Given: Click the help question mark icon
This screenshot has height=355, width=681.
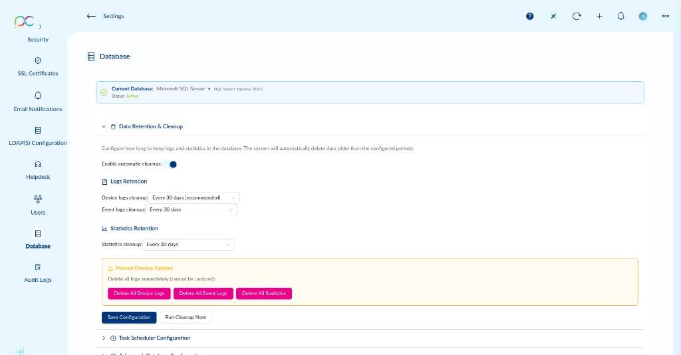Looking at the screenshot, I should (530, 16).
